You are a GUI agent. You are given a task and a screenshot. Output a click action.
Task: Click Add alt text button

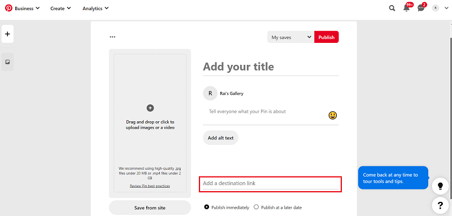220,138
